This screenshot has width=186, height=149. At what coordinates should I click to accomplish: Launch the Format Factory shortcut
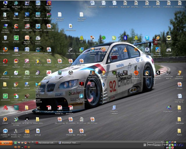[x=38, y=38]
